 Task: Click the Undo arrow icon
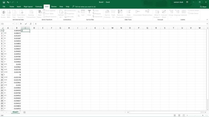pyautogui.click(x=8, y=2)
